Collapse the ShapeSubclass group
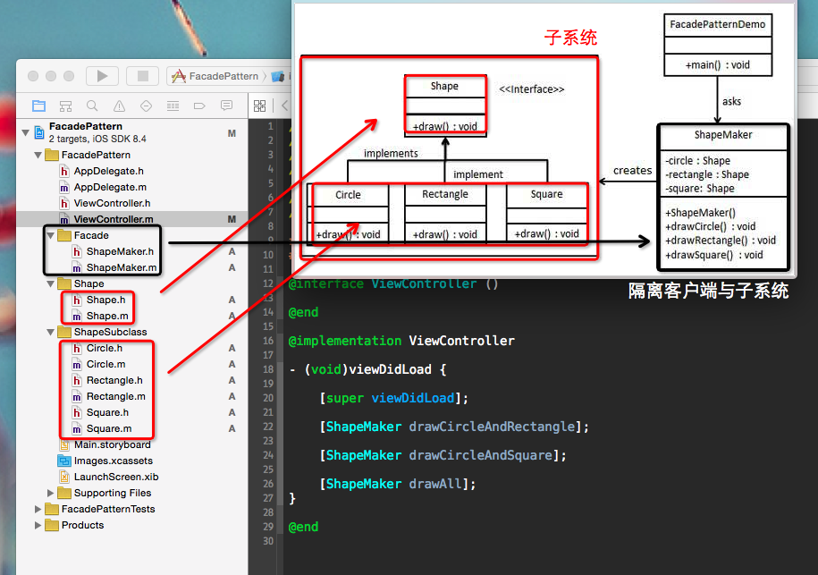 (51, 332)
